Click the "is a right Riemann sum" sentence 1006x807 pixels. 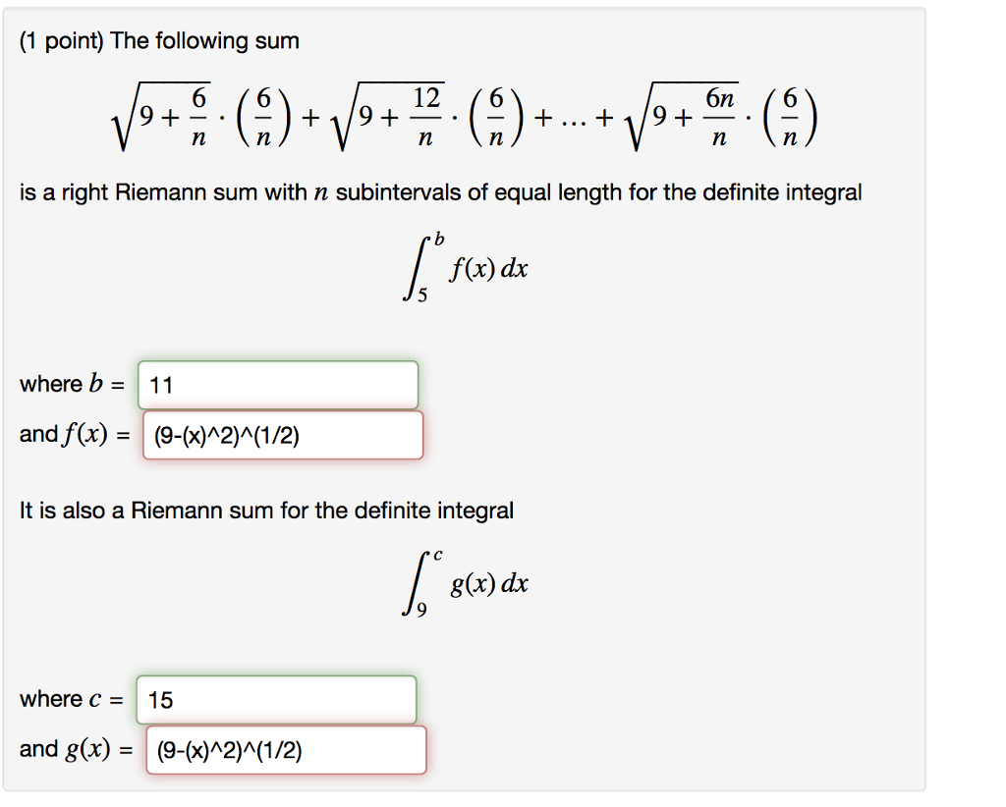click(x=440, y=192)
